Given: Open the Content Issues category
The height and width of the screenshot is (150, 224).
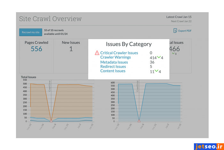Looking at the screenshot, I should tap(113, 71).
